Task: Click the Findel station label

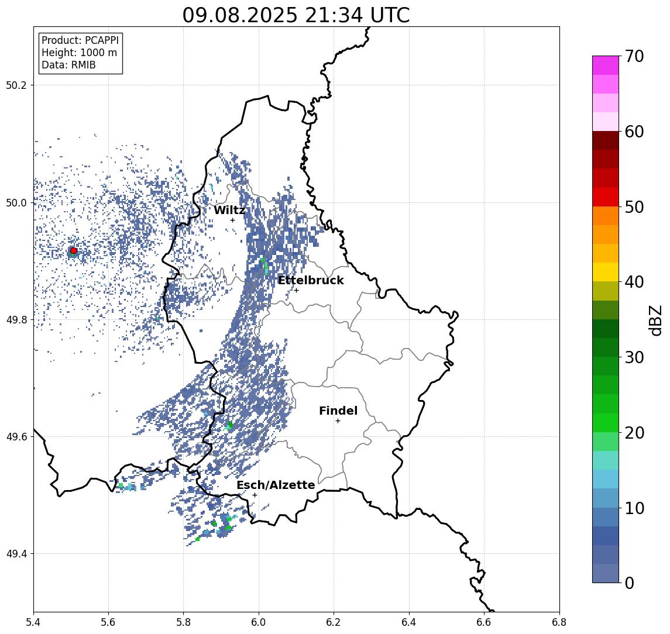Action: pyautogui.click(x=338, y=411)
